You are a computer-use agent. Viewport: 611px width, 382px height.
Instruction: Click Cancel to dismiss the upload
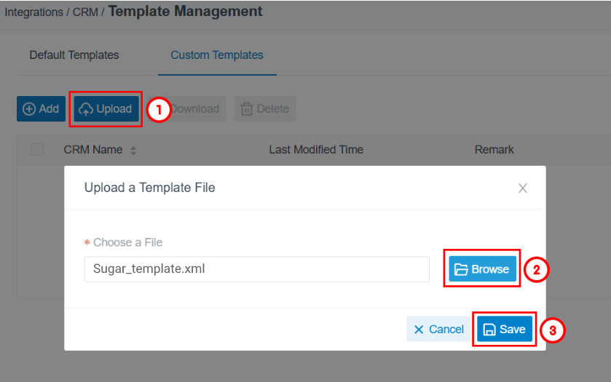pyautogui.click(x=438, y=330)
